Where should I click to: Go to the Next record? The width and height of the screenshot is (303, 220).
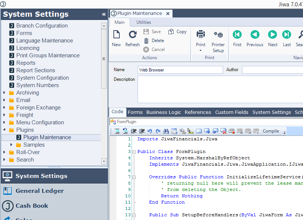click(273, 35)
